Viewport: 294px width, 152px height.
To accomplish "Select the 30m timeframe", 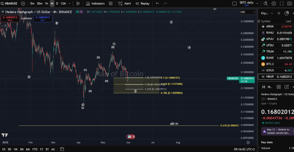I will [40, 3].
